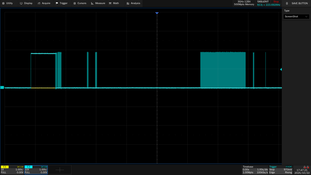Click the second disconnected network status icon
Viewport: 311px width, 175px height.
point(308,167)
